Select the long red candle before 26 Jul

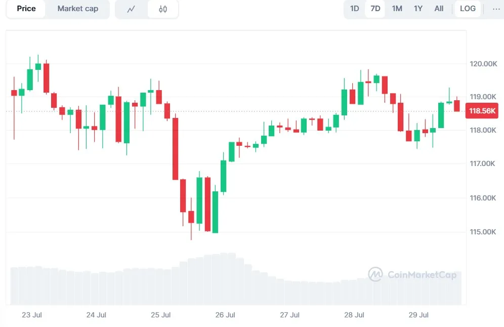pos(175,147)
